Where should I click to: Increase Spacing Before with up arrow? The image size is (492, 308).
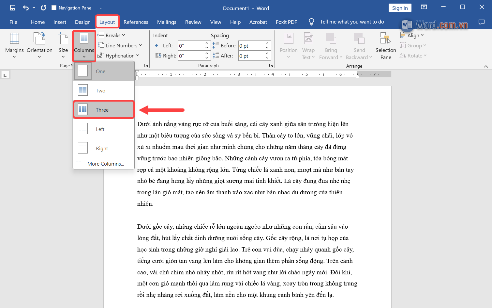[267, 43]
